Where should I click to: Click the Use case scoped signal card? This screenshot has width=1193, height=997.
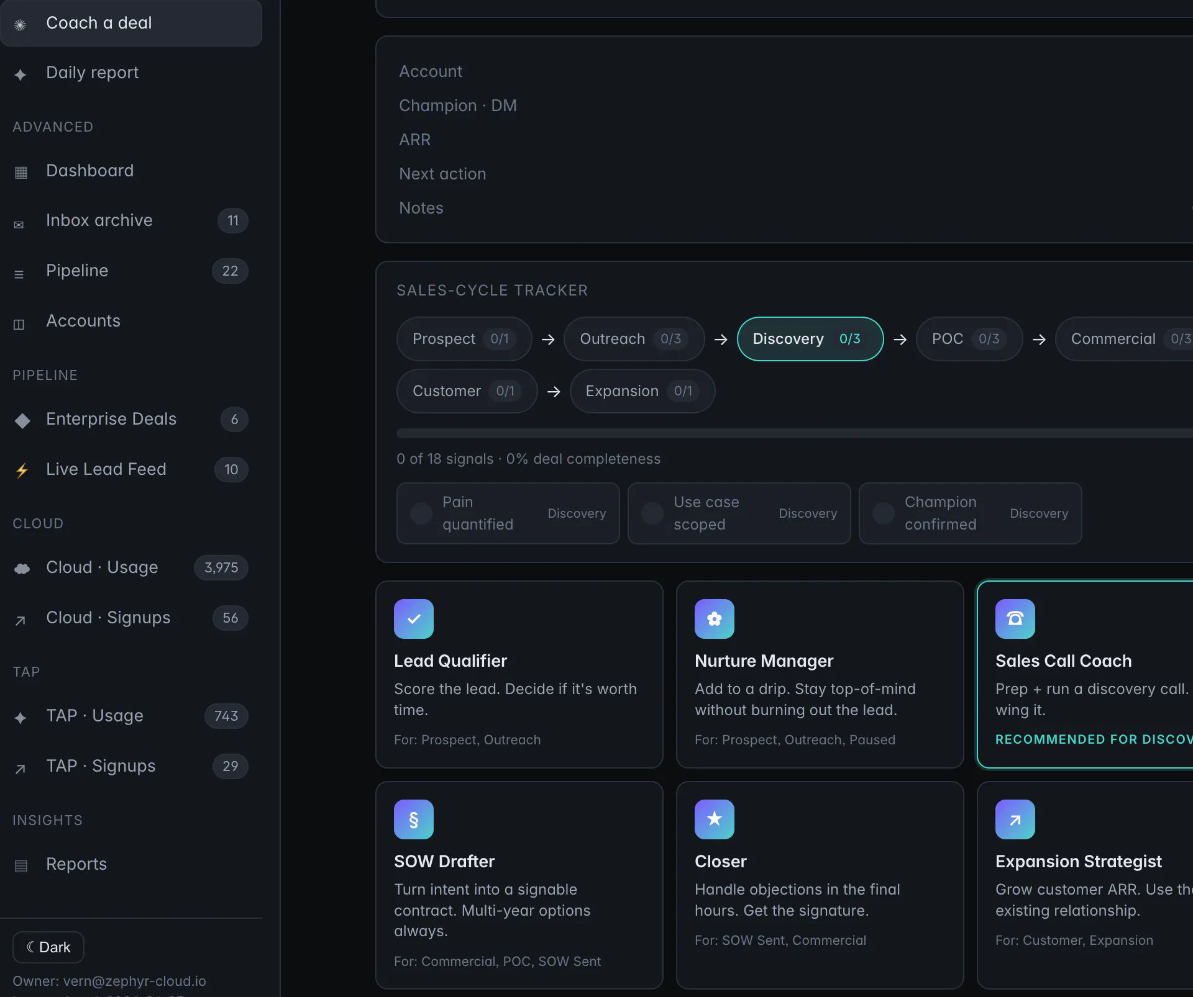739,513
